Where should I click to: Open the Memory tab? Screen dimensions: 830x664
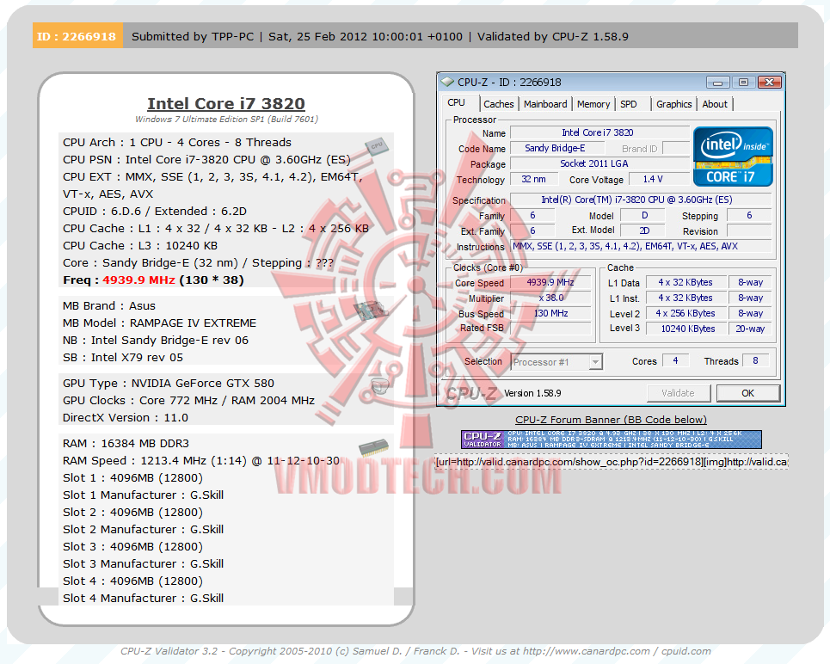click(x=593, y=104)
